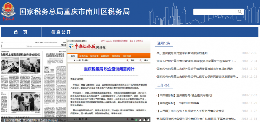260x122 pixels.
Task: Open 【人民网】南川税务 news article
Action: tap(190, 111)
